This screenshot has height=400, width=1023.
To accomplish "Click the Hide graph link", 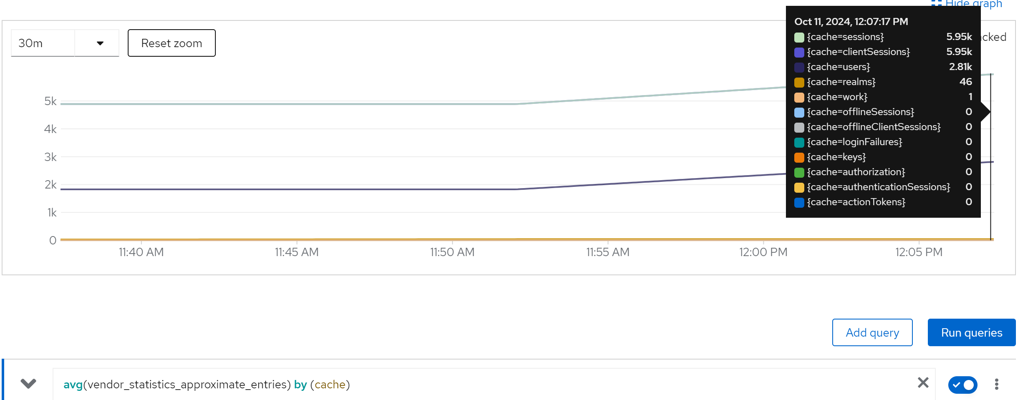I will (973, 4).
